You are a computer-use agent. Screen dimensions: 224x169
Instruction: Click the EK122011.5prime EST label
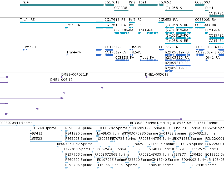pos(76,149)
